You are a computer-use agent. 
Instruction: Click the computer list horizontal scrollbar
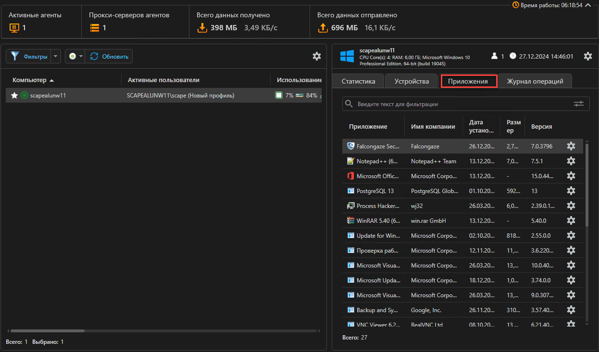(48, 331)
